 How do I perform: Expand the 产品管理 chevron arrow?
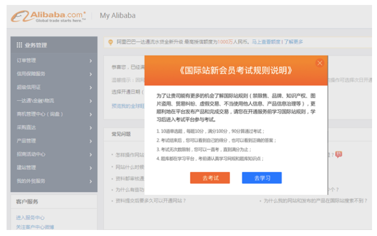(x=90, y=141)
